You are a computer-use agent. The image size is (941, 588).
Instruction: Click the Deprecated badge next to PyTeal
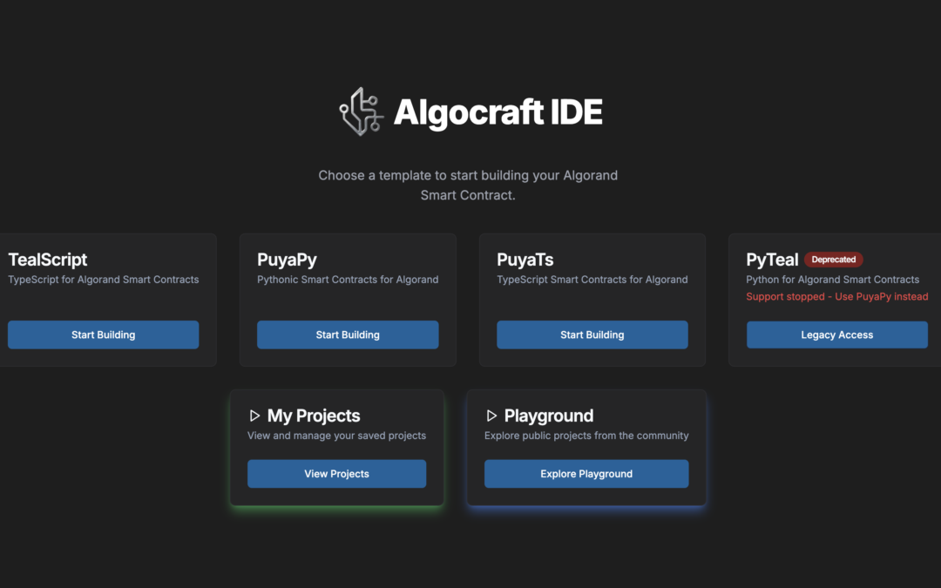[834, 259]
